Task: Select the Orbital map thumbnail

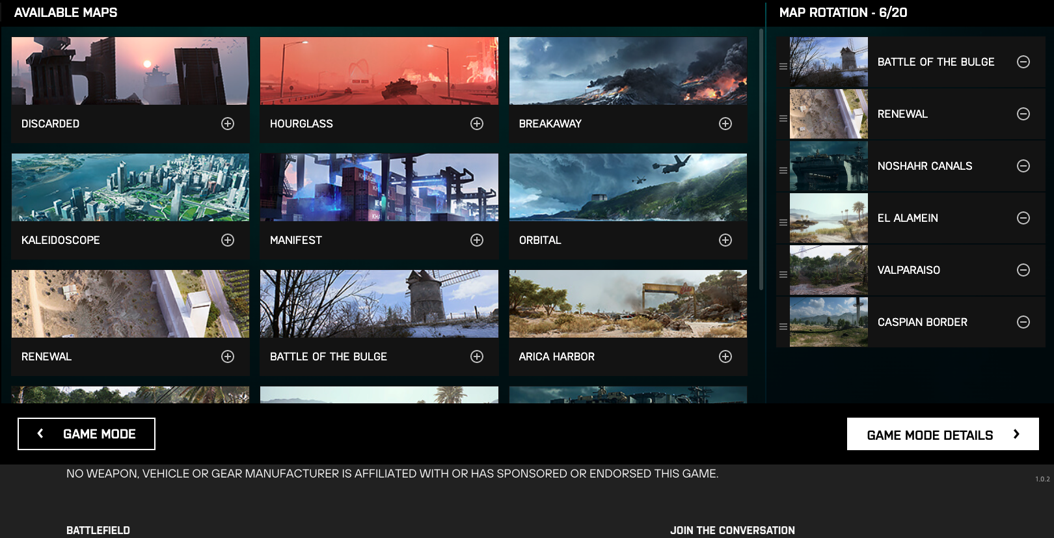Action: [628, 187]
